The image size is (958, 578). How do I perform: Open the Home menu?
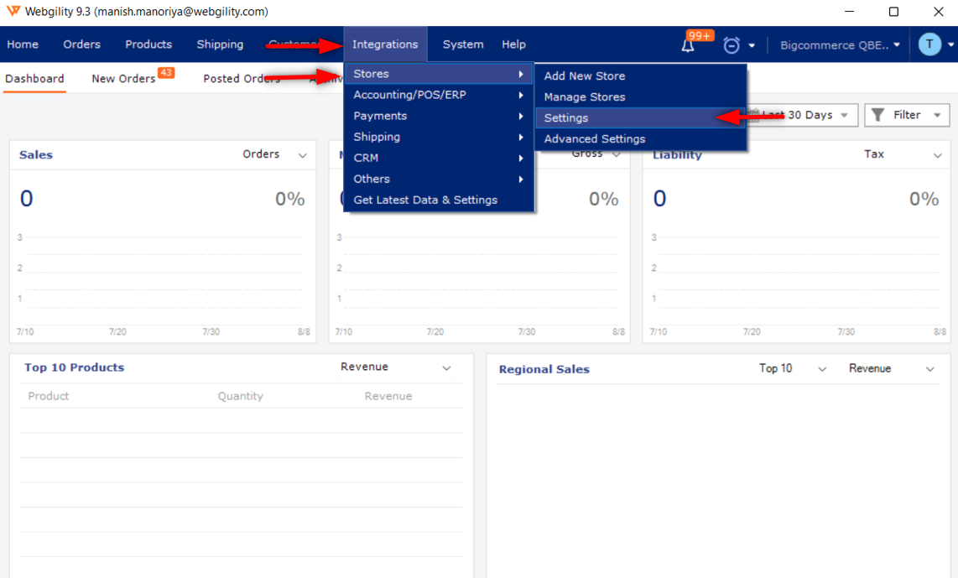click(23, 44)
